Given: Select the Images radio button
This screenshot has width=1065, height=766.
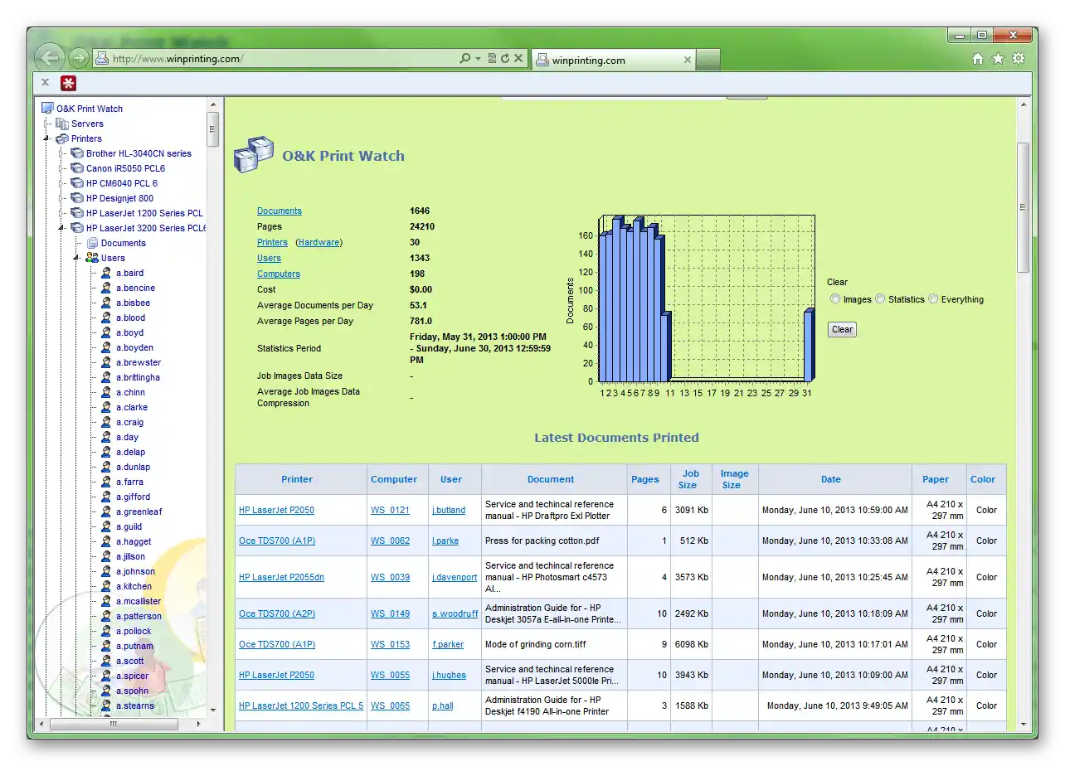Looking at the screenshot, I should (x=835, y=299).
